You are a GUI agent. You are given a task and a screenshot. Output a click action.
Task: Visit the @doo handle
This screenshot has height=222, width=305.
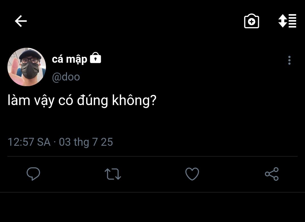(66, 77)
